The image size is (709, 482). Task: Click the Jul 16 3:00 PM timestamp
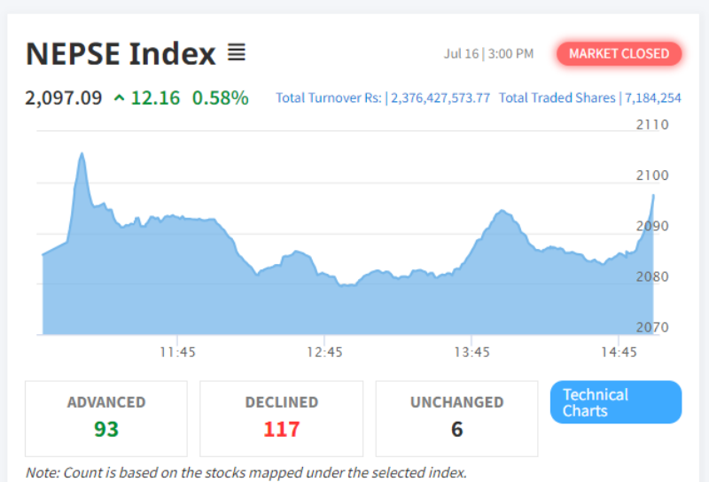click(x=488, y=54)
